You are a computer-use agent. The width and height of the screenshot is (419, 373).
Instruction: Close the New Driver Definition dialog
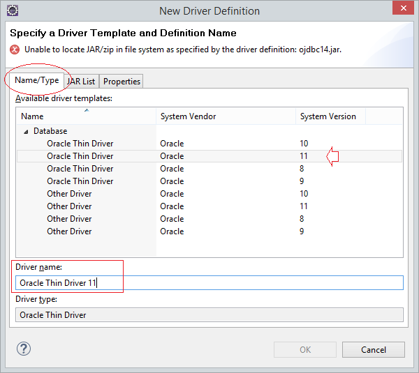point(403,8)
